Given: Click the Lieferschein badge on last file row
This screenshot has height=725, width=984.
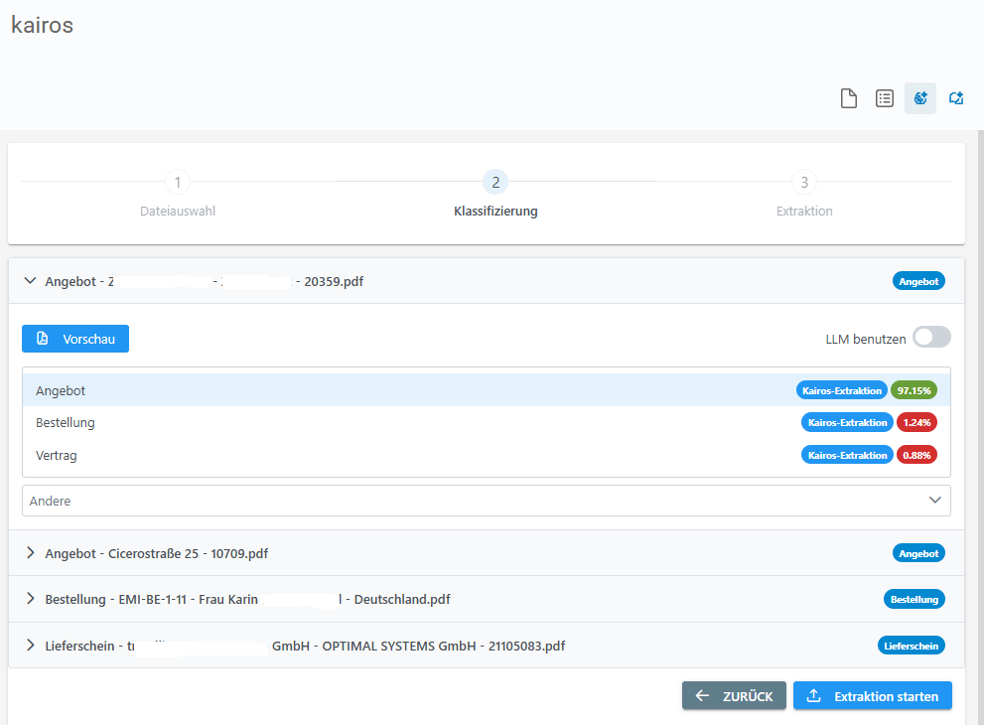Looking at the screenshot, I should point(911,646).
